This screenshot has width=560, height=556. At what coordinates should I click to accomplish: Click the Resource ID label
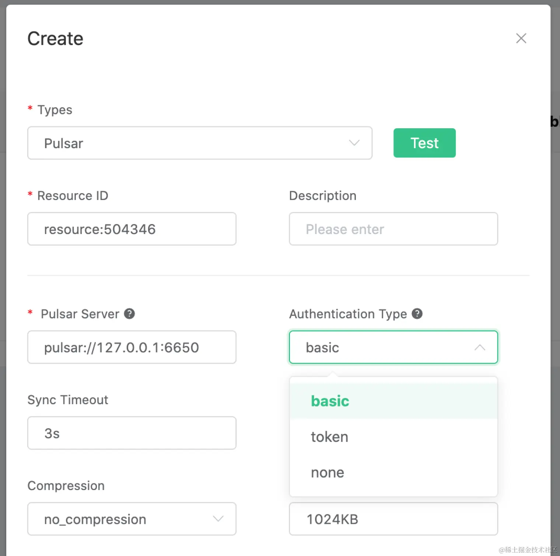(73, 196)
